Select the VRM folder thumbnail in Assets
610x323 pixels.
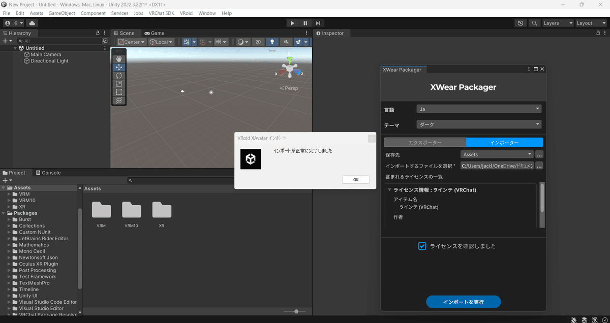101,210
